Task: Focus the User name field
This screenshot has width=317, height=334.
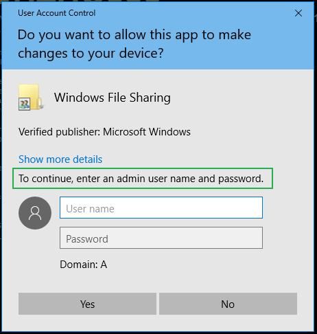Action: pos(161,208)
